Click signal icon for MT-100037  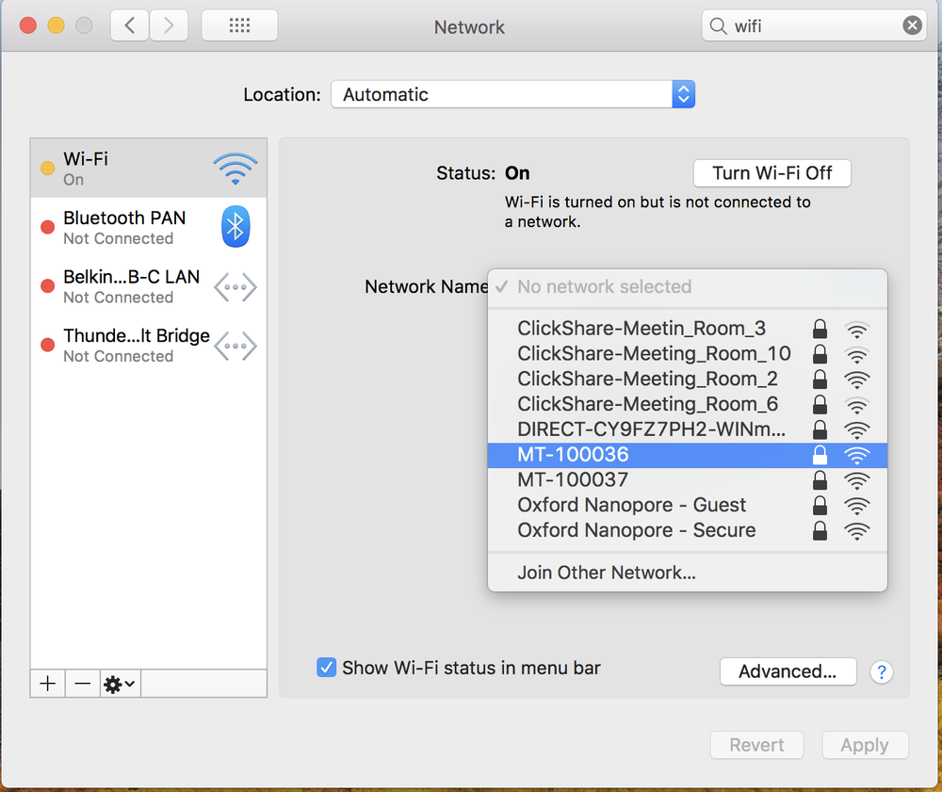click(856, 480)
